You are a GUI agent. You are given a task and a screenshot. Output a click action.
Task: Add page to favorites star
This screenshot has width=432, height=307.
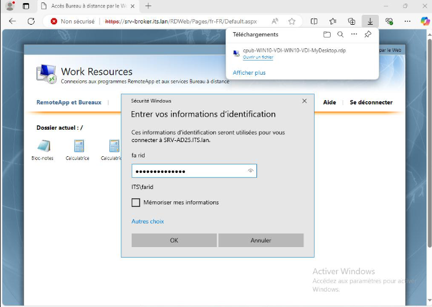coord(292,21)
